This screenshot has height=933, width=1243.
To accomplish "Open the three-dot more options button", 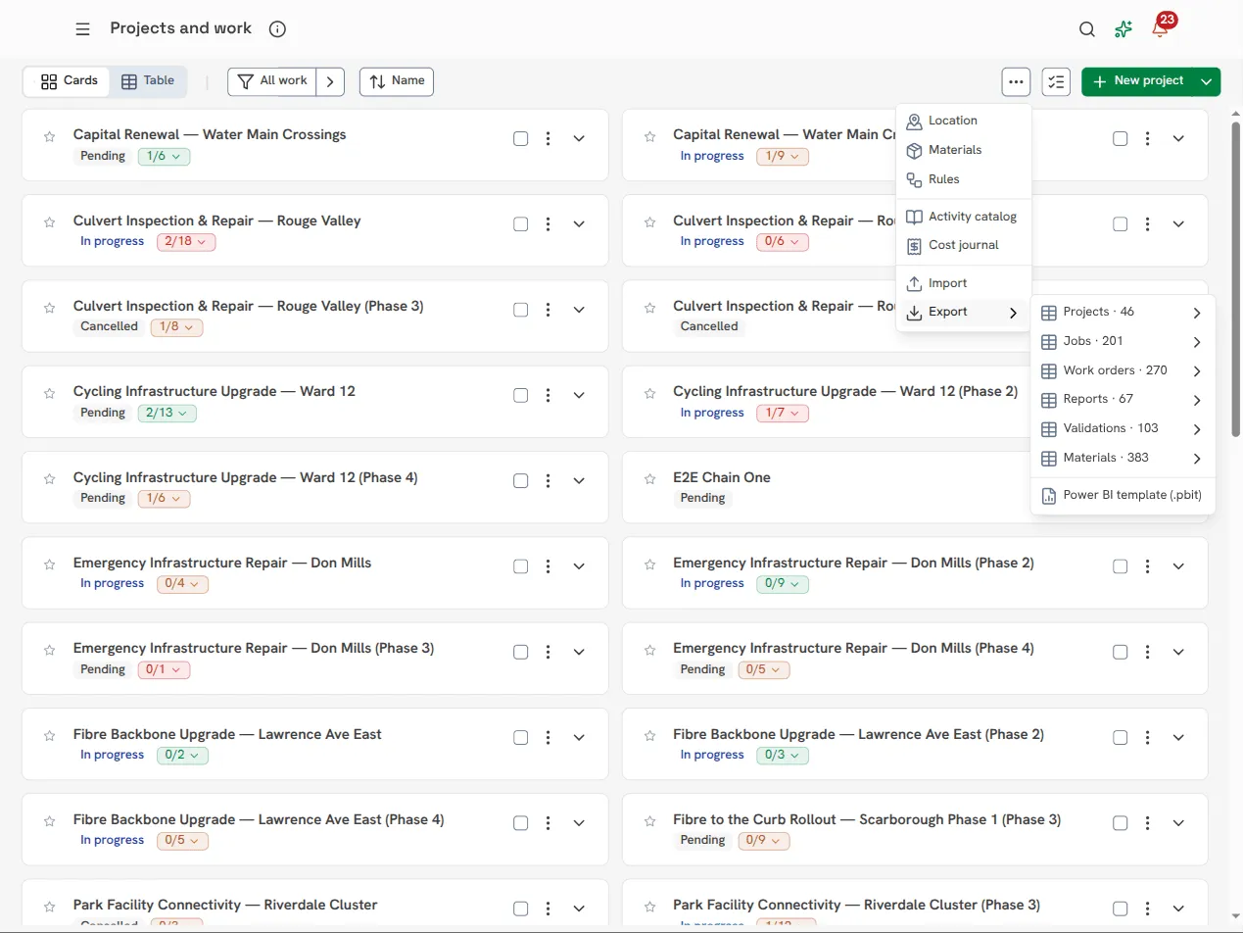I will [1016, 82].
